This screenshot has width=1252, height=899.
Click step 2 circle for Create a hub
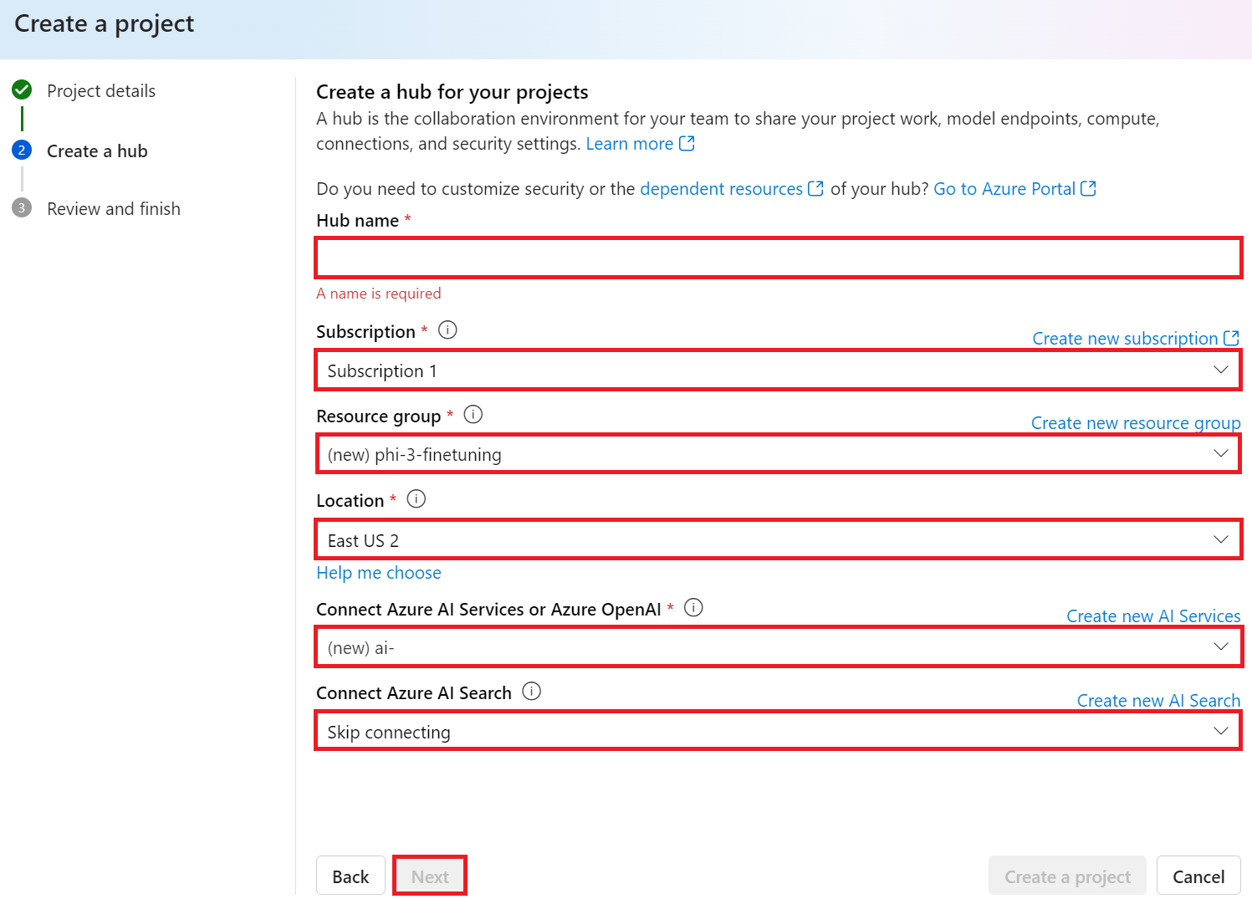22,150
